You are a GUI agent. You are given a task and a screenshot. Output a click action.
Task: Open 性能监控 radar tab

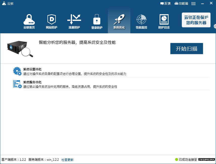click(x=141, y=21)
